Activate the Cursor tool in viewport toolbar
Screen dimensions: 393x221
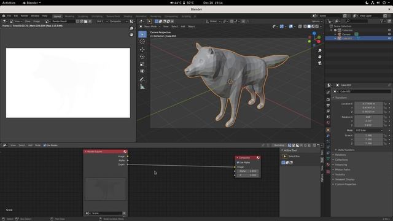pos(142,42)
